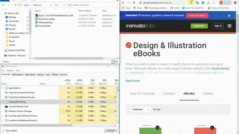Switch to Startup tab in Task Manager
Image resolution: width=239 pixels, height=134 pixels.
click(40, 74)
